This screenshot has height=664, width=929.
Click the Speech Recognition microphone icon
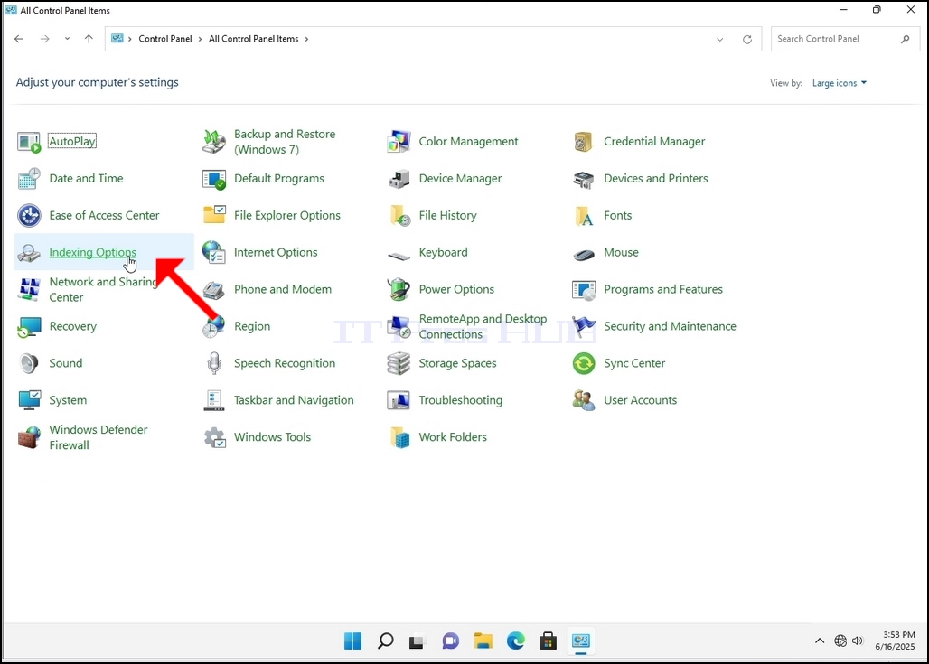coord(214,363)
